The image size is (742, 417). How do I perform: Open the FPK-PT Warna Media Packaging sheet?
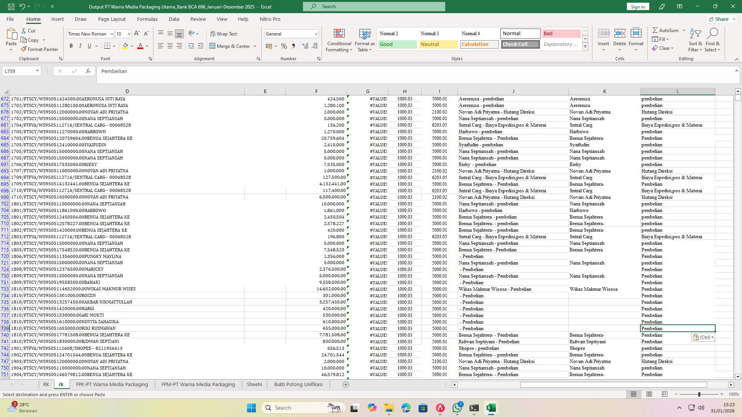pyautogui.click(x=112, y=384)
